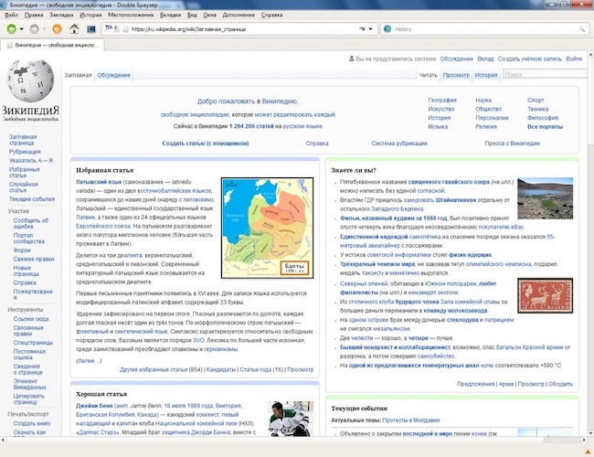Click the horizontal scrollbar right arrow
The image size is (594, 457).
coord(584,440)
